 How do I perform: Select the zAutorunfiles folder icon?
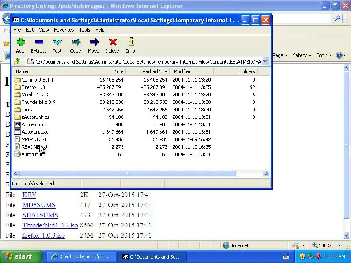(x=18, y=117)
